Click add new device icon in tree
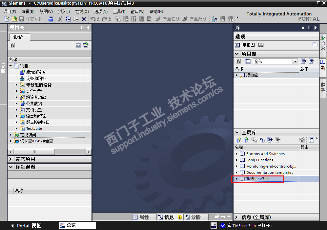 point(22,72)
